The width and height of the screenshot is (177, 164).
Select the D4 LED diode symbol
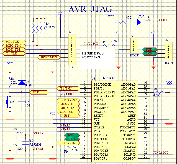tap(139, 22)
